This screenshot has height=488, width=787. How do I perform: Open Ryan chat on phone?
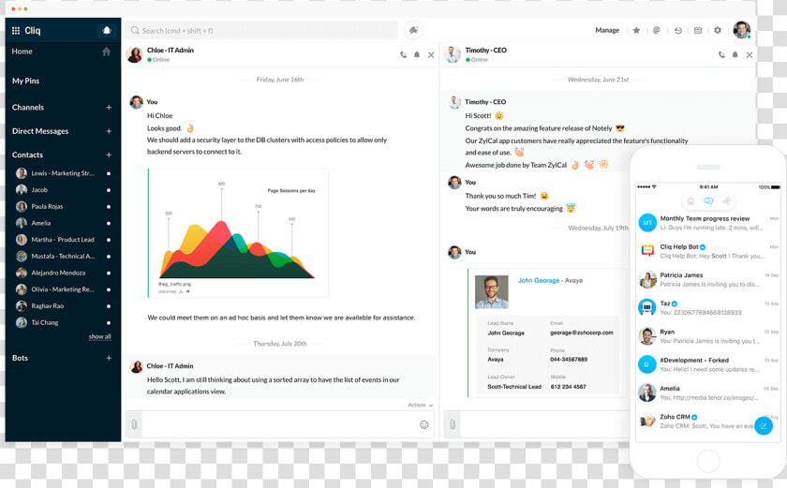[x=707, y=336]
